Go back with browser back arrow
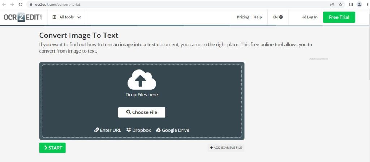 coord(4,4)
